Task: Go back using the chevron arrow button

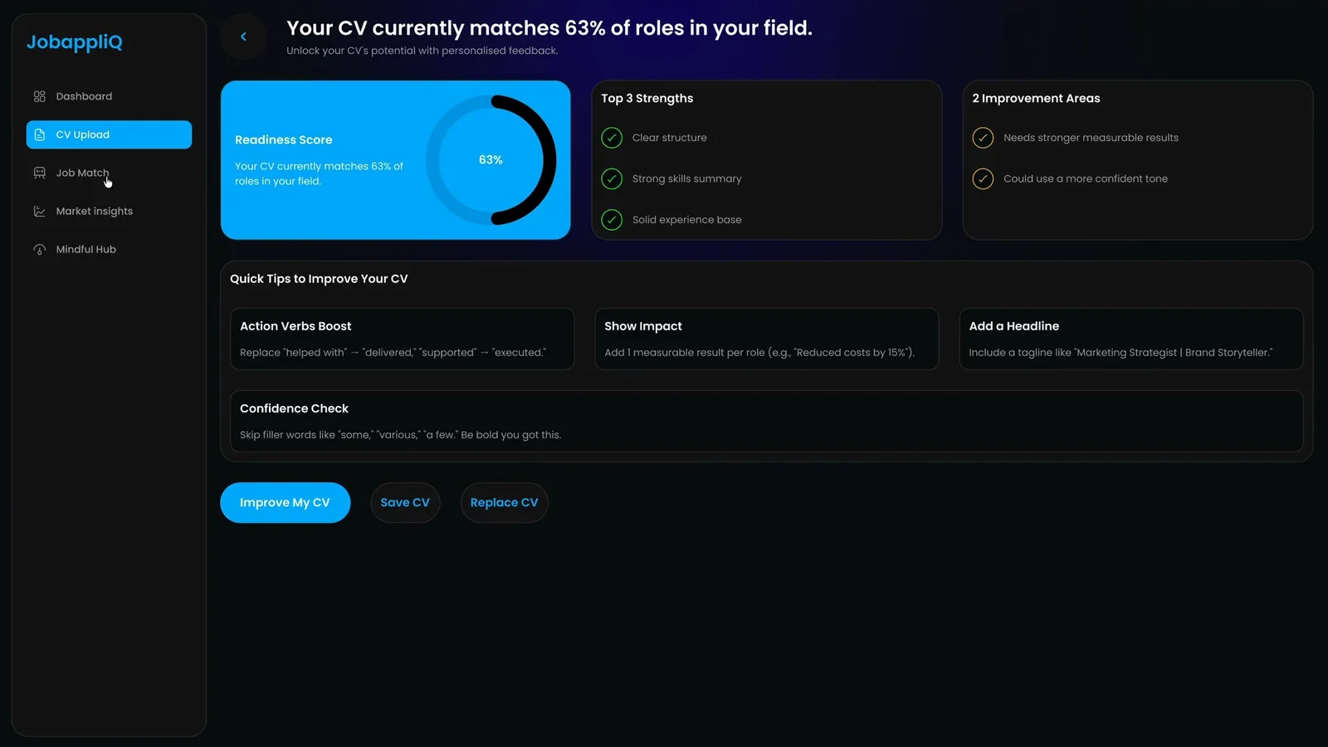Action: tap(243, 37)
